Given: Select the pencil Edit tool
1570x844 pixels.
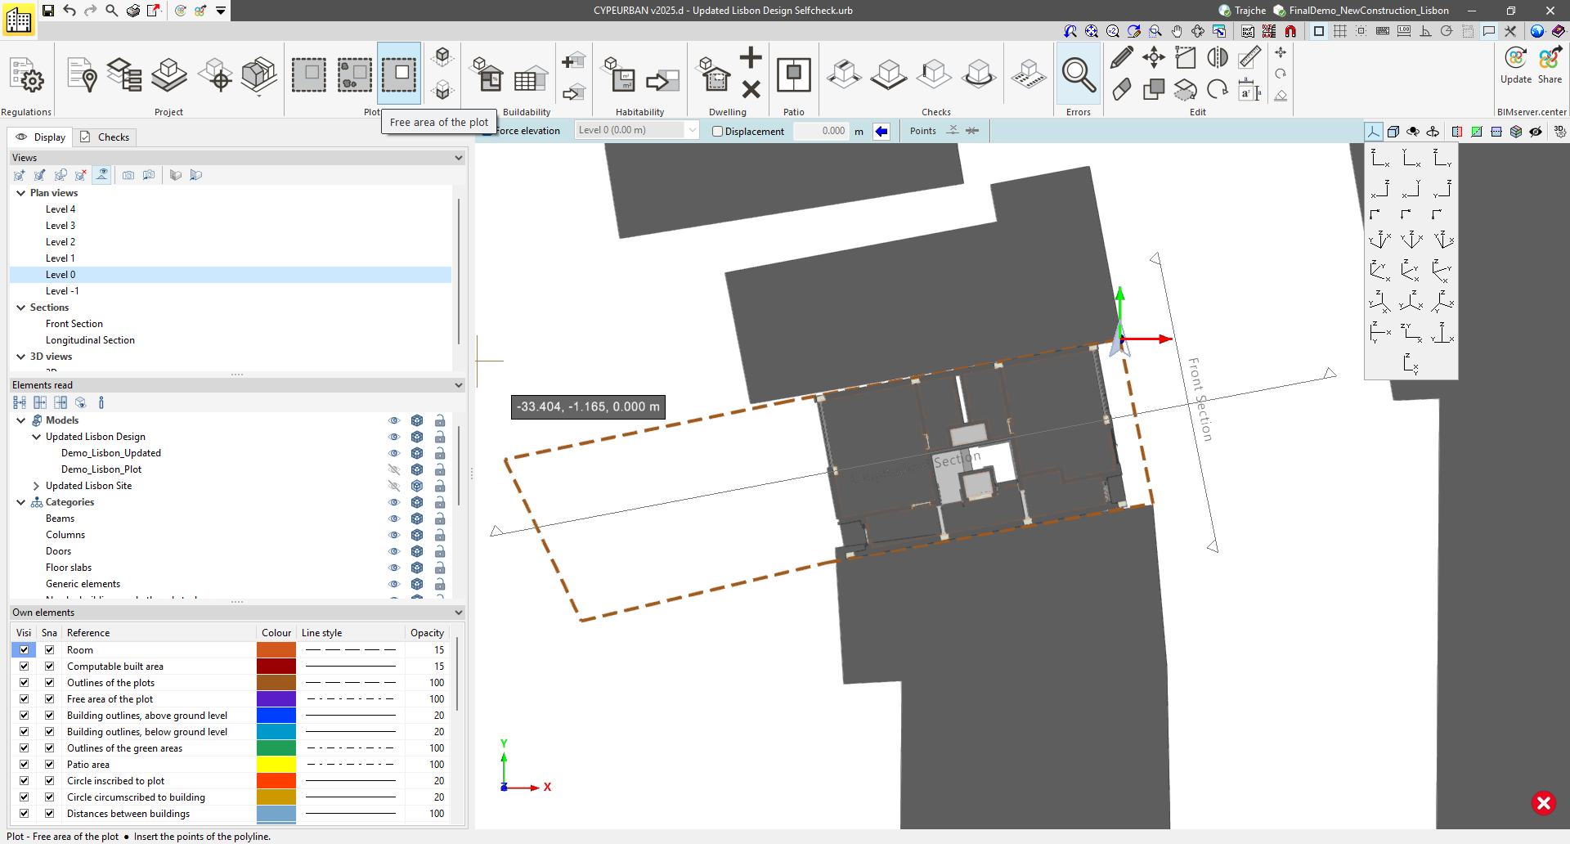Looking at the screenshot, I should tap(1121, 57).
